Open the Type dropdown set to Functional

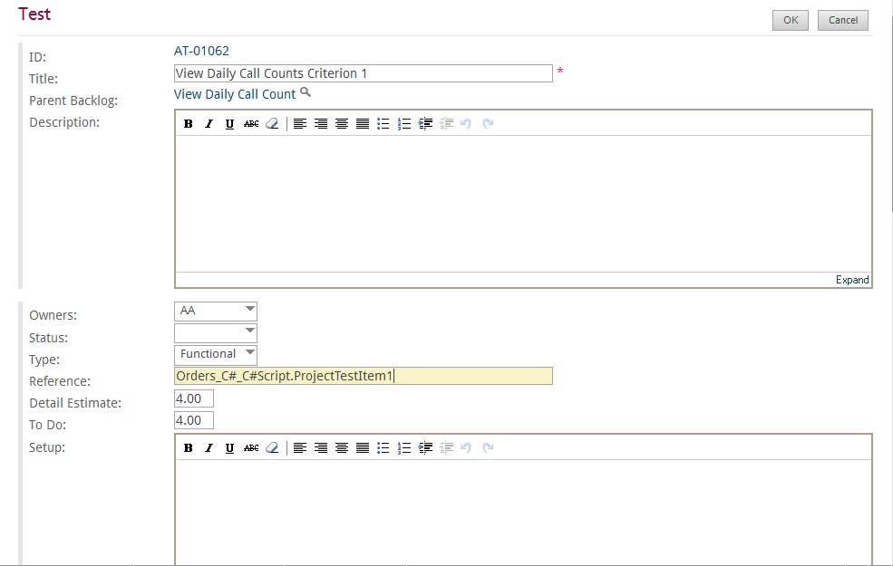coord(215,354)
